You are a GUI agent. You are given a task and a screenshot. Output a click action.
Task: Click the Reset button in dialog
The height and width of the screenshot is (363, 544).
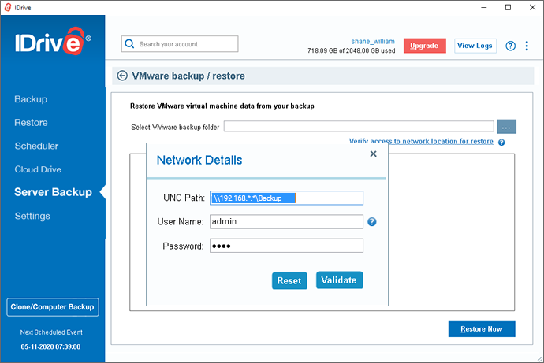[x=289, y=280]
